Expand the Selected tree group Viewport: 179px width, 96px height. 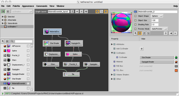coord(3,17)
